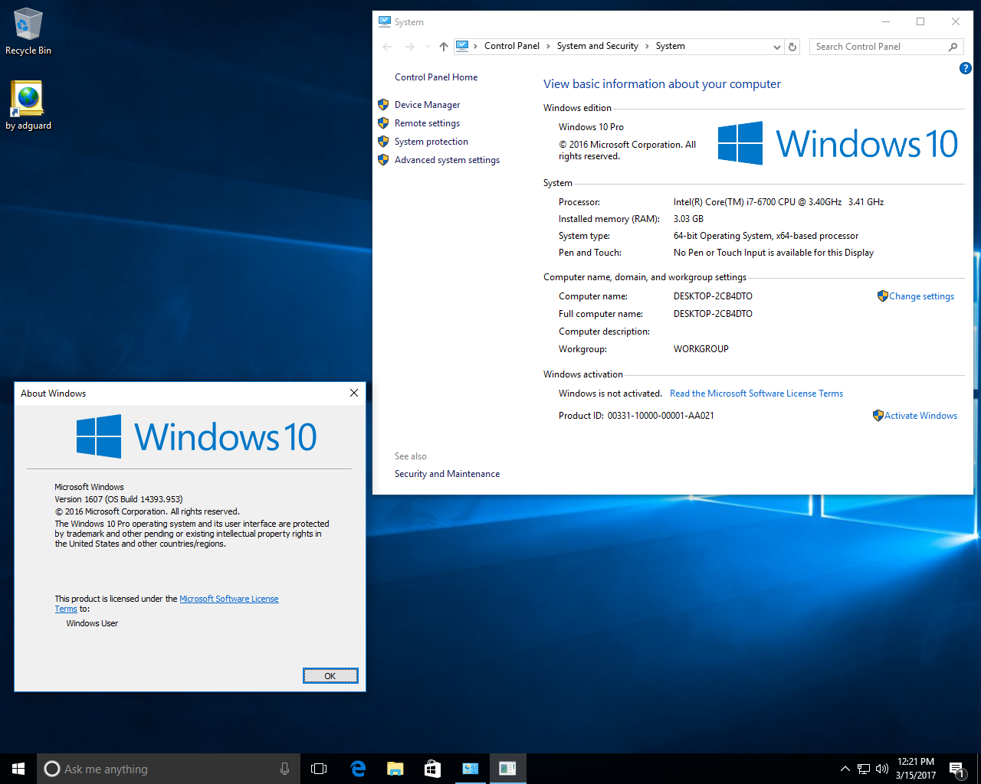Screen dimensions: 981x784
Task: Click the shield icon beside Advanced system settings
Action: (383, 160)
